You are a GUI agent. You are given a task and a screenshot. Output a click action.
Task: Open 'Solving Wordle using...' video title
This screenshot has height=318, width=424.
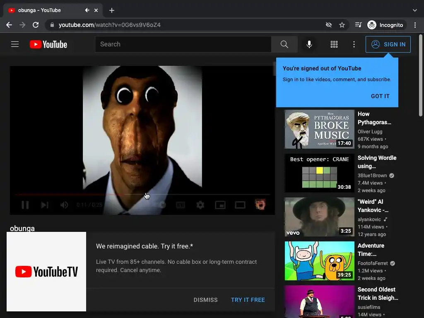(377, 162)
